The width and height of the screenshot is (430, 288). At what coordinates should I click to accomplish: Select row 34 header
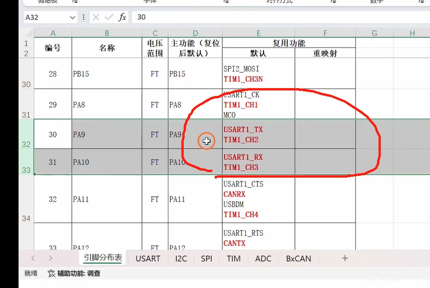[x=26, y=198]
